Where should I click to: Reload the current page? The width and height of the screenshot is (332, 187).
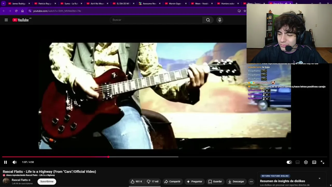[16, 11]
